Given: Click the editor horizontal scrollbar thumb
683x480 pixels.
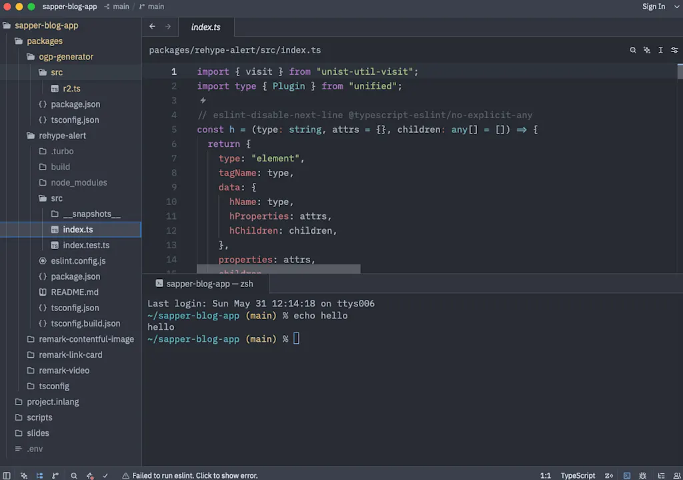Looking at the screenshot, I should pos(278,269).
